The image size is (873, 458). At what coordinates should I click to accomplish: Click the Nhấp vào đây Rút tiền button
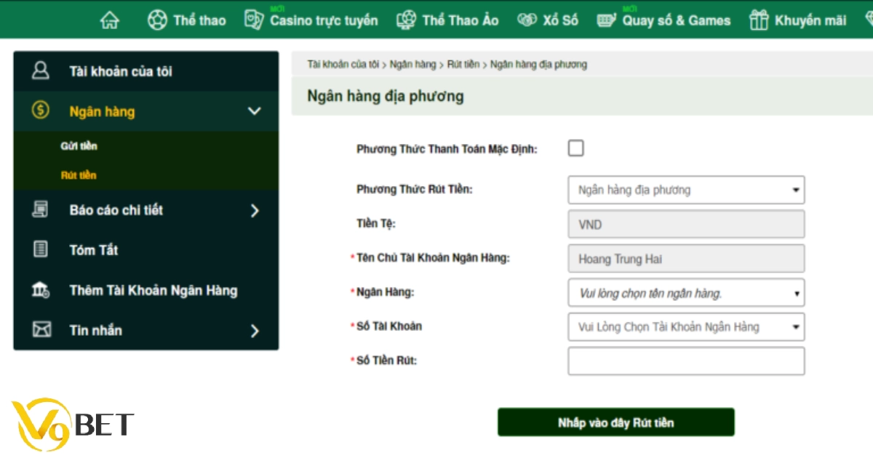point(615,422)
